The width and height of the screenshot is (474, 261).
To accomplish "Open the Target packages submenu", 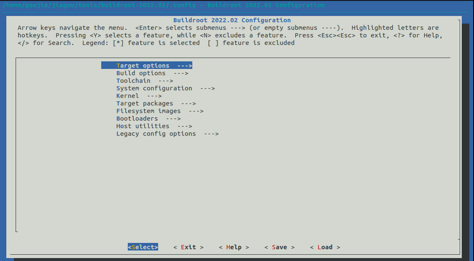I will point(143,103).
